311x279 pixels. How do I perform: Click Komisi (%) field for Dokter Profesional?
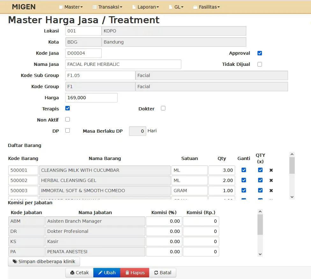point(164,231)
